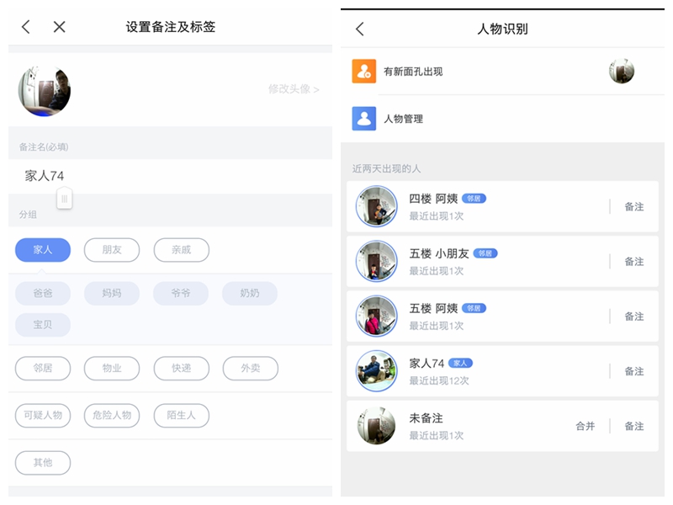Go back from the 设置备注及标签 screen
Viewport: 673px width, 505px height.
(x=26, y=27)
